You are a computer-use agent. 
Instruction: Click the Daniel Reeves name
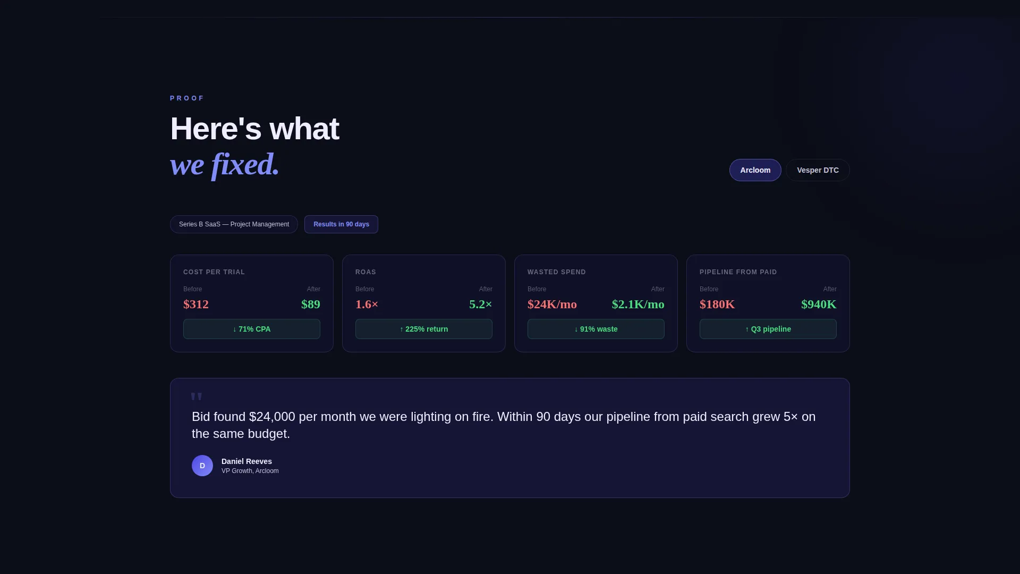coord(246,461)
